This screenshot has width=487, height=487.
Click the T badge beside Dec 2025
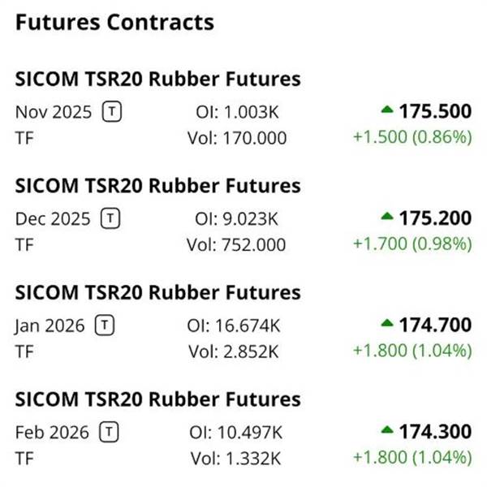110,218
